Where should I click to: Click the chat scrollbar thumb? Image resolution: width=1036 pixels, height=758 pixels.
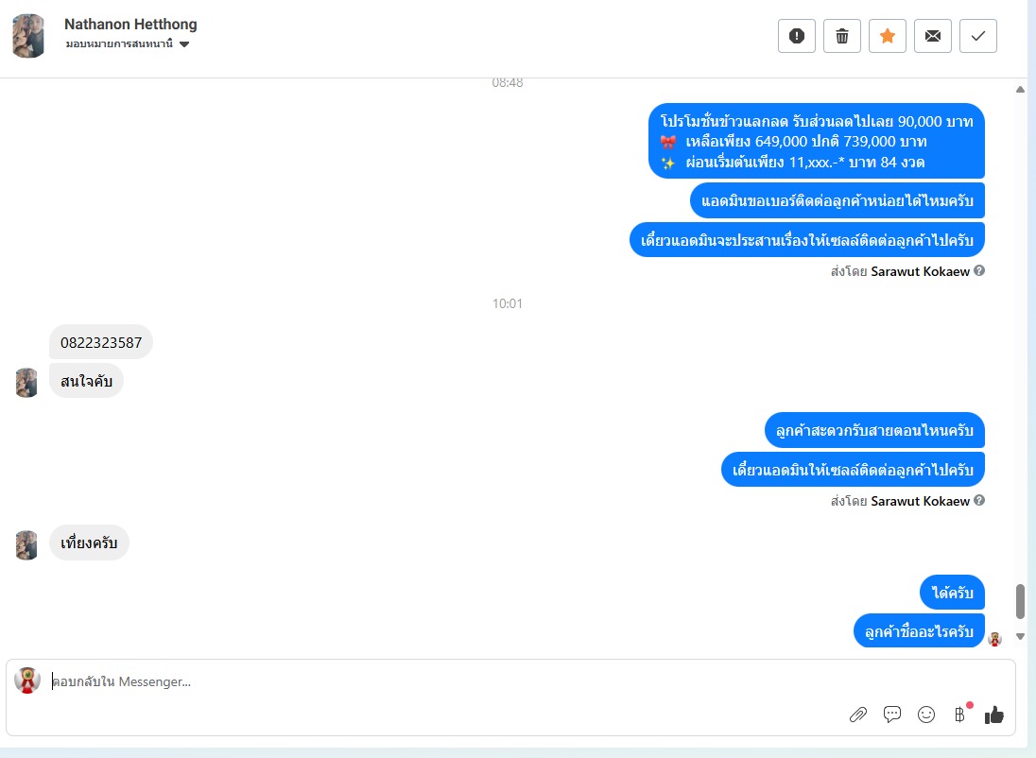coord(1020,601)
